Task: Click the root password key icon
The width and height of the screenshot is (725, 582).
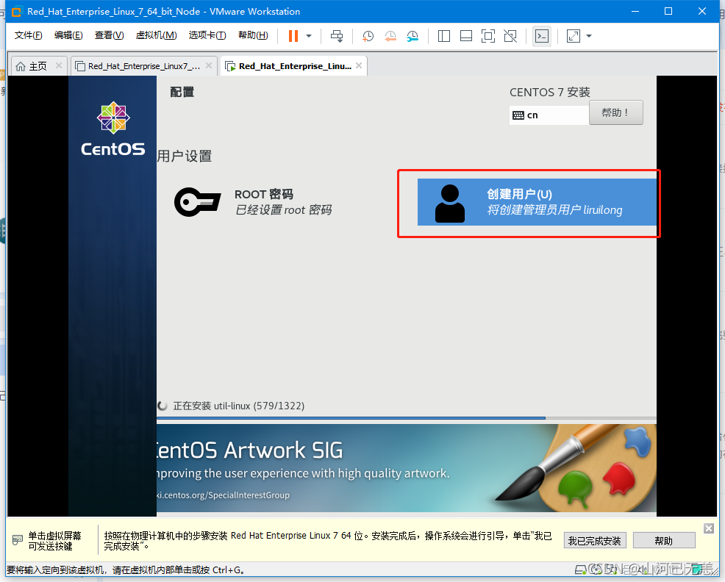Action: tap(197, 202)
